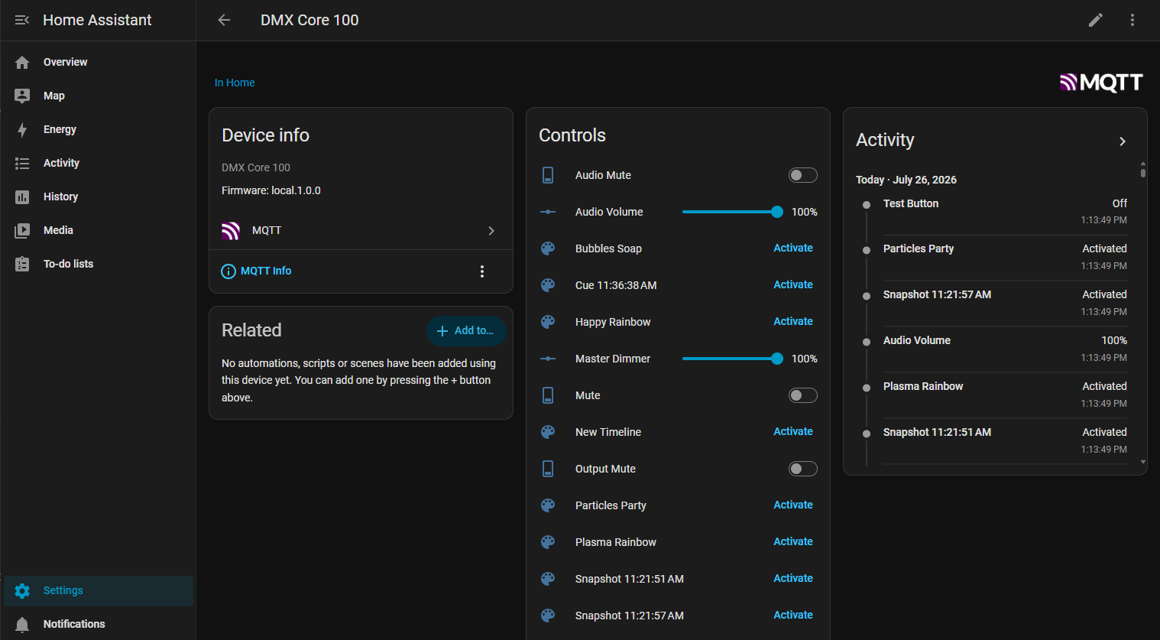Open full Activity with the chevron

[x=1123, y=141]
